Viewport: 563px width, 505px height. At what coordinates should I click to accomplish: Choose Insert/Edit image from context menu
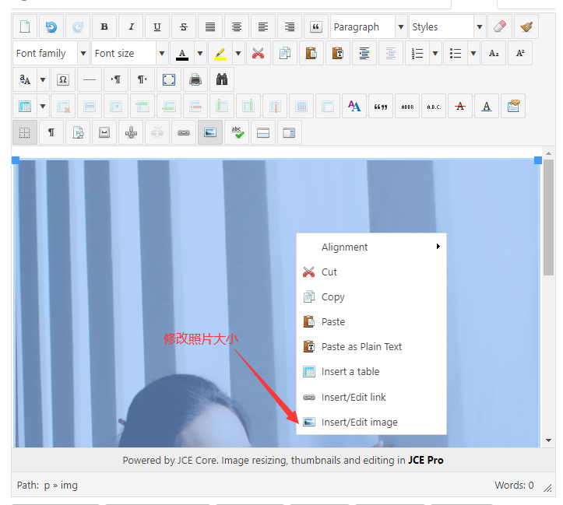[359, 423]
